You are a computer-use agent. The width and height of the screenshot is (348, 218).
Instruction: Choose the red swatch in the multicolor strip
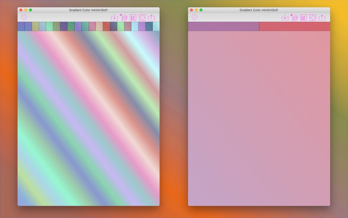point(106,27)
